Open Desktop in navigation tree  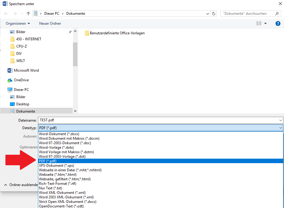coord(20,104)
